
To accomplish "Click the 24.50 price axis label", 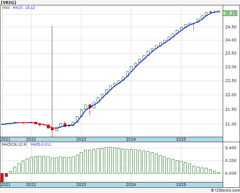I will pos(231,27).
